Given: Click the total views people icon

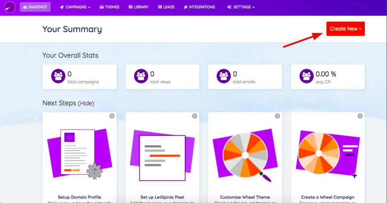Looking at the screenshot, I should click(x=141, y=76).
